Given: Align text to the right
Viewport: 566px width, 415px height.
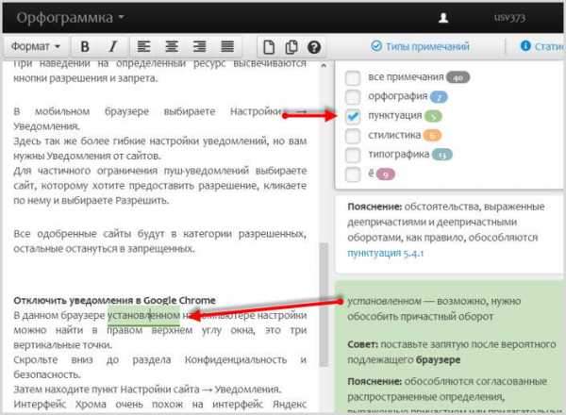Looking at the screenshot, I should point(199,46).
